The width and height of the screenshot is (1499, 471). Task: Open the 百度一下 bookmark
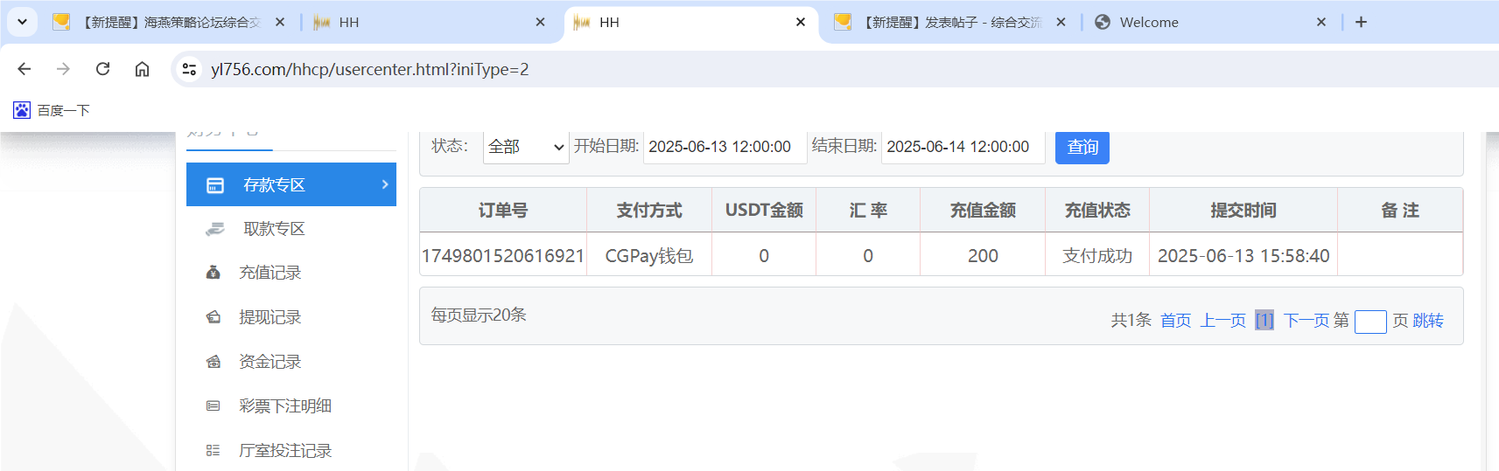point(52,110)
